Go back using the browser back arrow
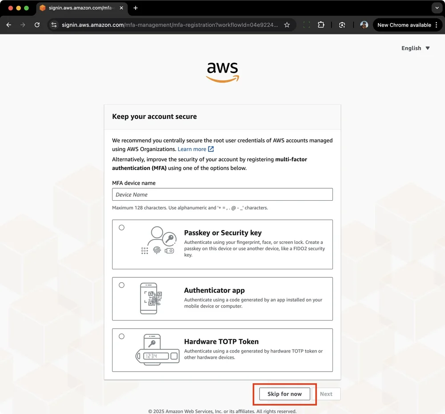This screenshot has height=414, width=445. tap(9, 25)
